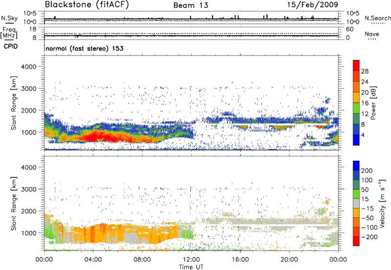Image resolution: width=391 pixels, height=270 pixels.
Task: Click "normal (fast stereo) 153" mode text
Action: 85,48
